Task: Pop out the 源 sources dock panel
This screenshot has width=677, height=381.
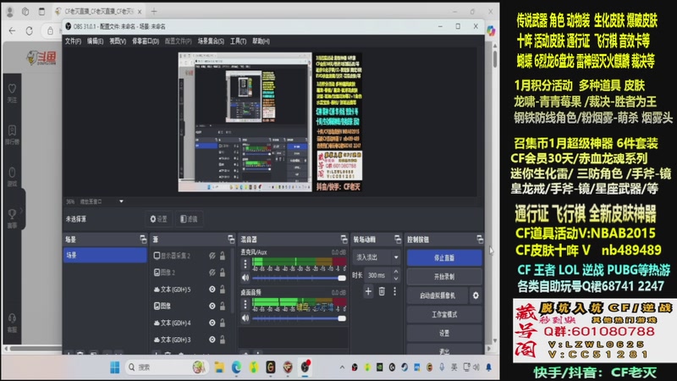Action: 231,240
